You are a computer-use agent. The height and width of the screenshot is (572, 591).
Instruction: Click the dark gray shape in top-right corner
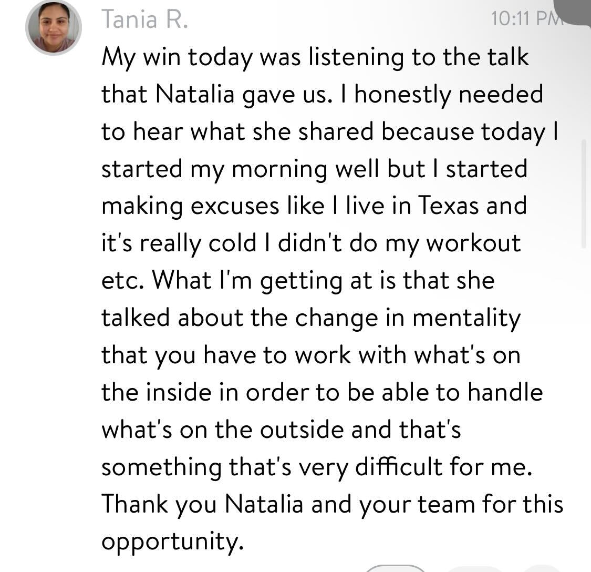(x=577, y=11)
